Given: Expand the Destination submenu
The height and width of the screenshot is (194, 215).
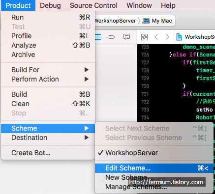Looking at the screenshot, I should pos(48,138).
